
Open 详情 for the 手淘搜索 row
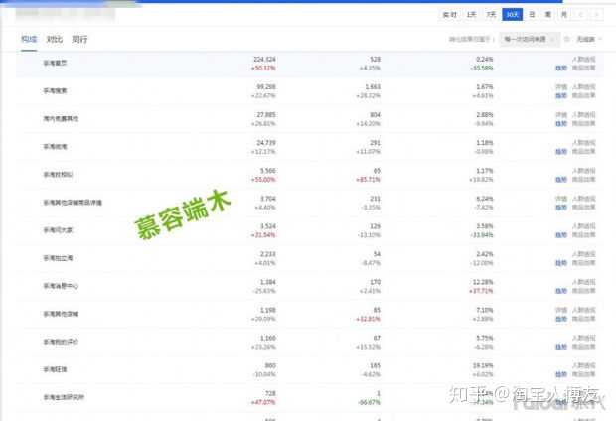(x=561, y=87)
